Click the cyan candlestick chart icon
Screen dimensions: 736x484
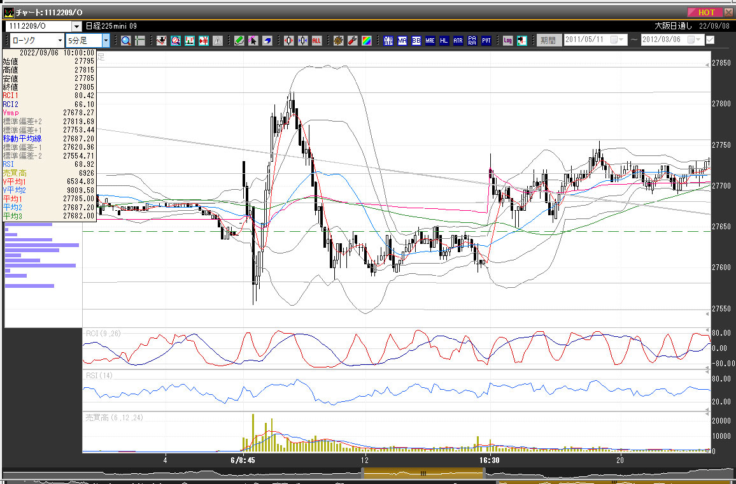tap(190, 41)
